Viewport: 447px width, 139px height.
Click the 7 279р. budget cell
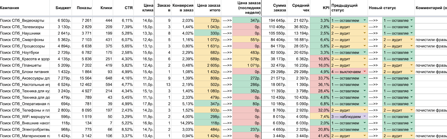pos(63,78)
